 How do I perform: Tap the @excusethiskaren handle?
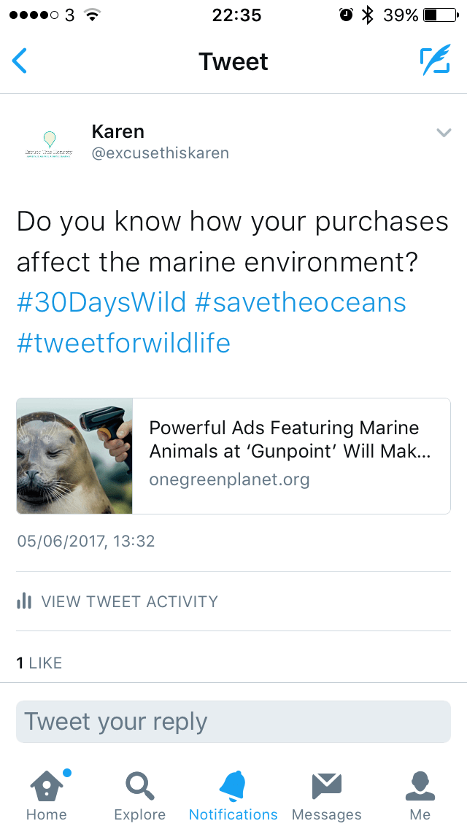161,153
